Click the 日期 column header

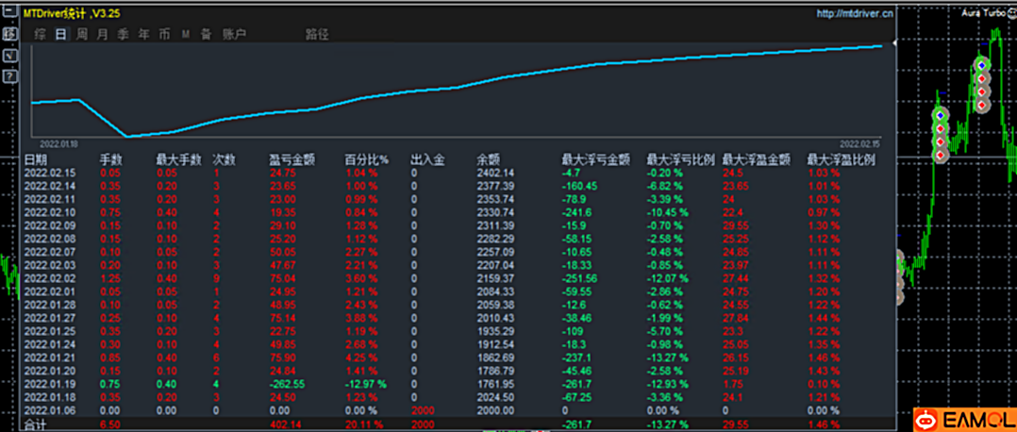(36, 159)
